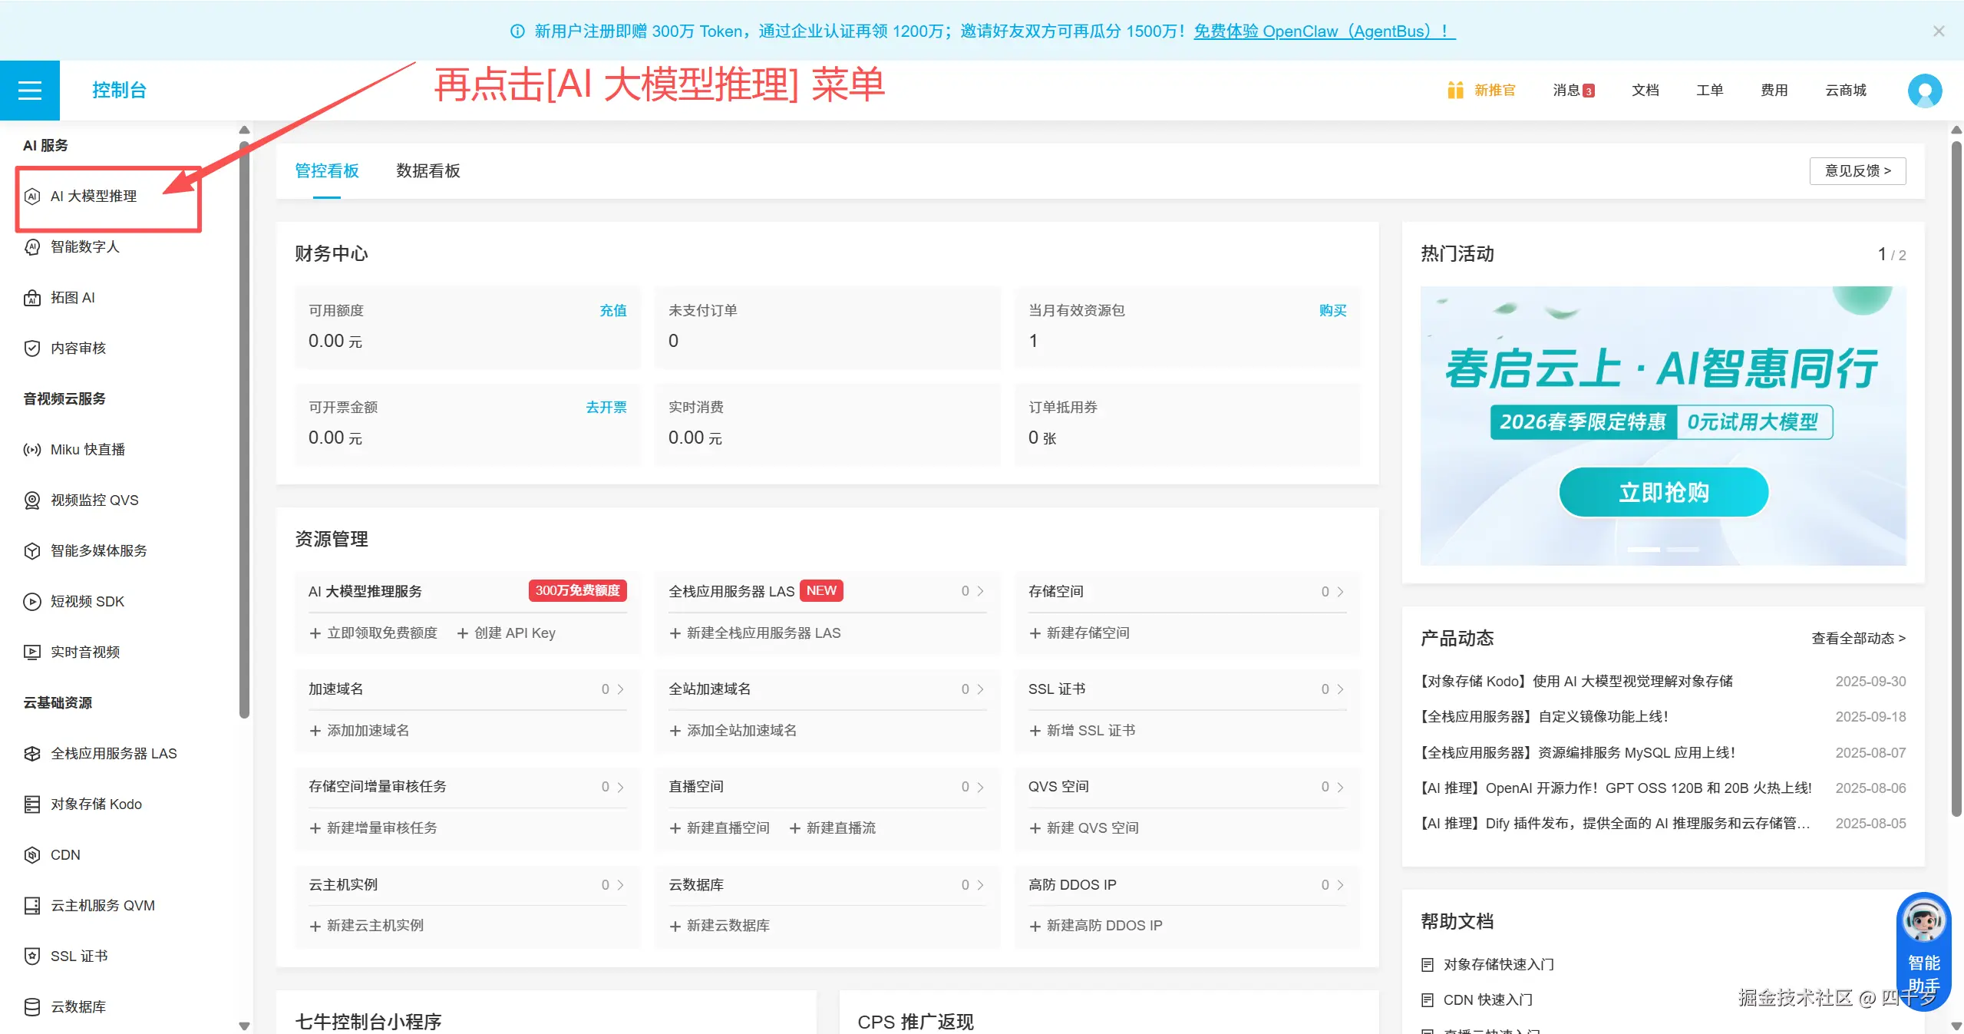Select the CDN sidebar service
The image size is (1964, 1034).
click(x=64, y=854)
